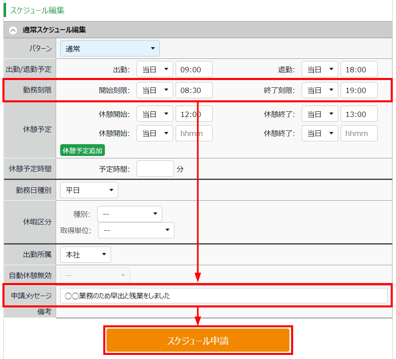
Task: Open the 取得単位 dropdown
Action: [x=136, y=230]
